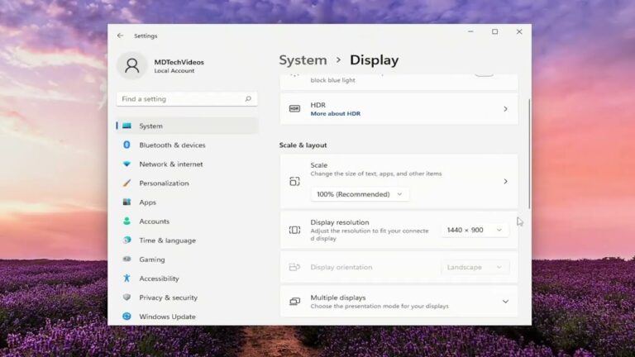Go to Network & internet settings
The image size is (635, 357).
[188, 164]
